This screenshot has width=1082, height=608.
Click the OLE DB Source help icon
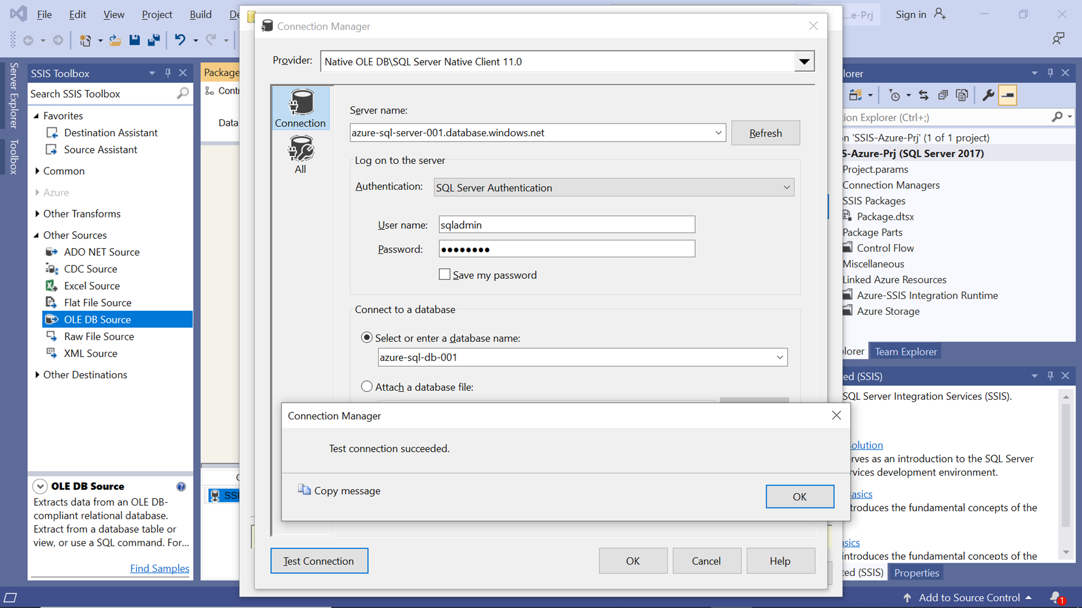click(x=181, y=486)
